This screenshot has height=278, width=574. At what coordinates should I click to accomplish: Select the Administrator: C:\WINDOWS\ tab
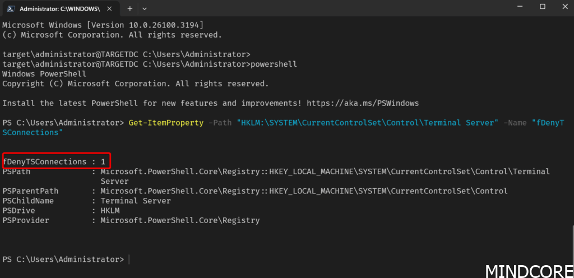pos(62,8)
